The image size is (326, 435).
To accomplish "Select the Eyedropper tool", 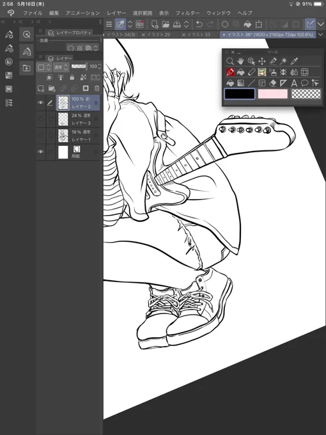I will click(294, 61).
